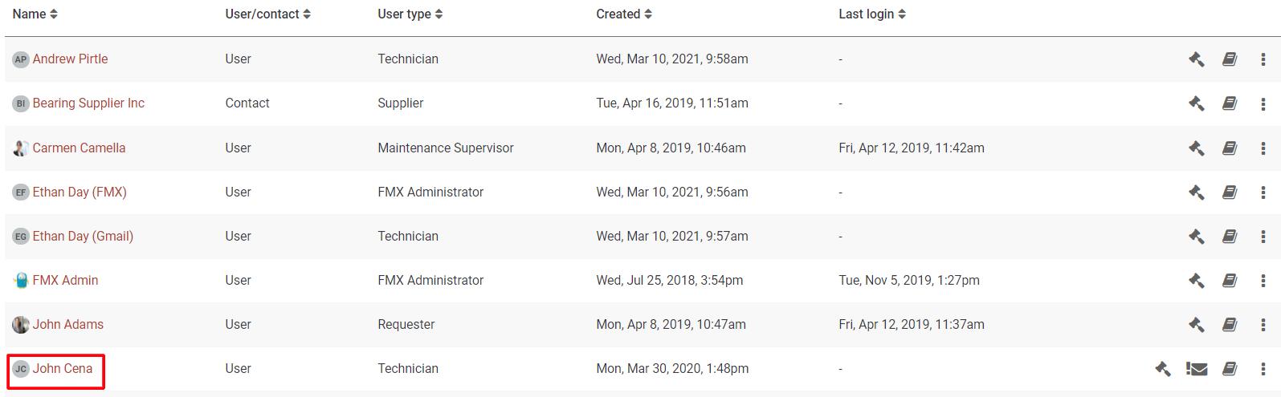
Task: Click the gavel icon in Carmen Camella row
Action: (1196, 148)
